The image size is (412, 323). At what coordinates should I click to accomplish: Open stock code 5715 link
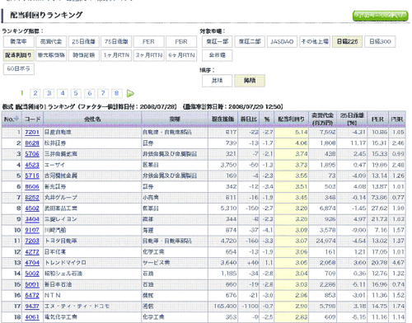click(x=32, y=176)
